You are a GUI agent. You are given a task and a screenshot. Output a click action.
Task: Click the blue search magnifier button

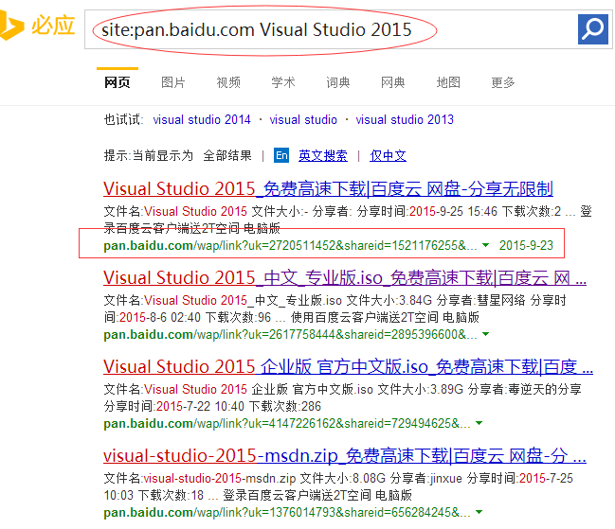[592, 29]
